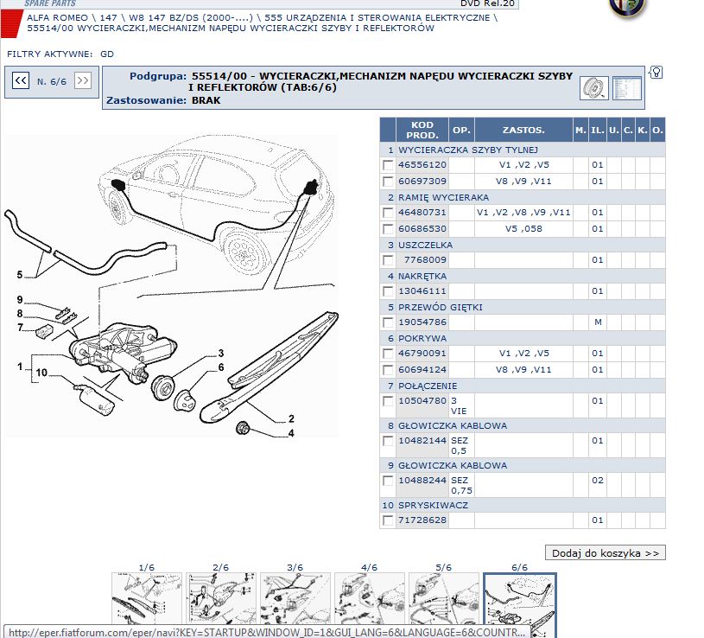Viewport: 704px width, 638px height.
Task: Click the red corner marker beside the breadcrumb
Action: pyautogui.click(x=10, y=23)
